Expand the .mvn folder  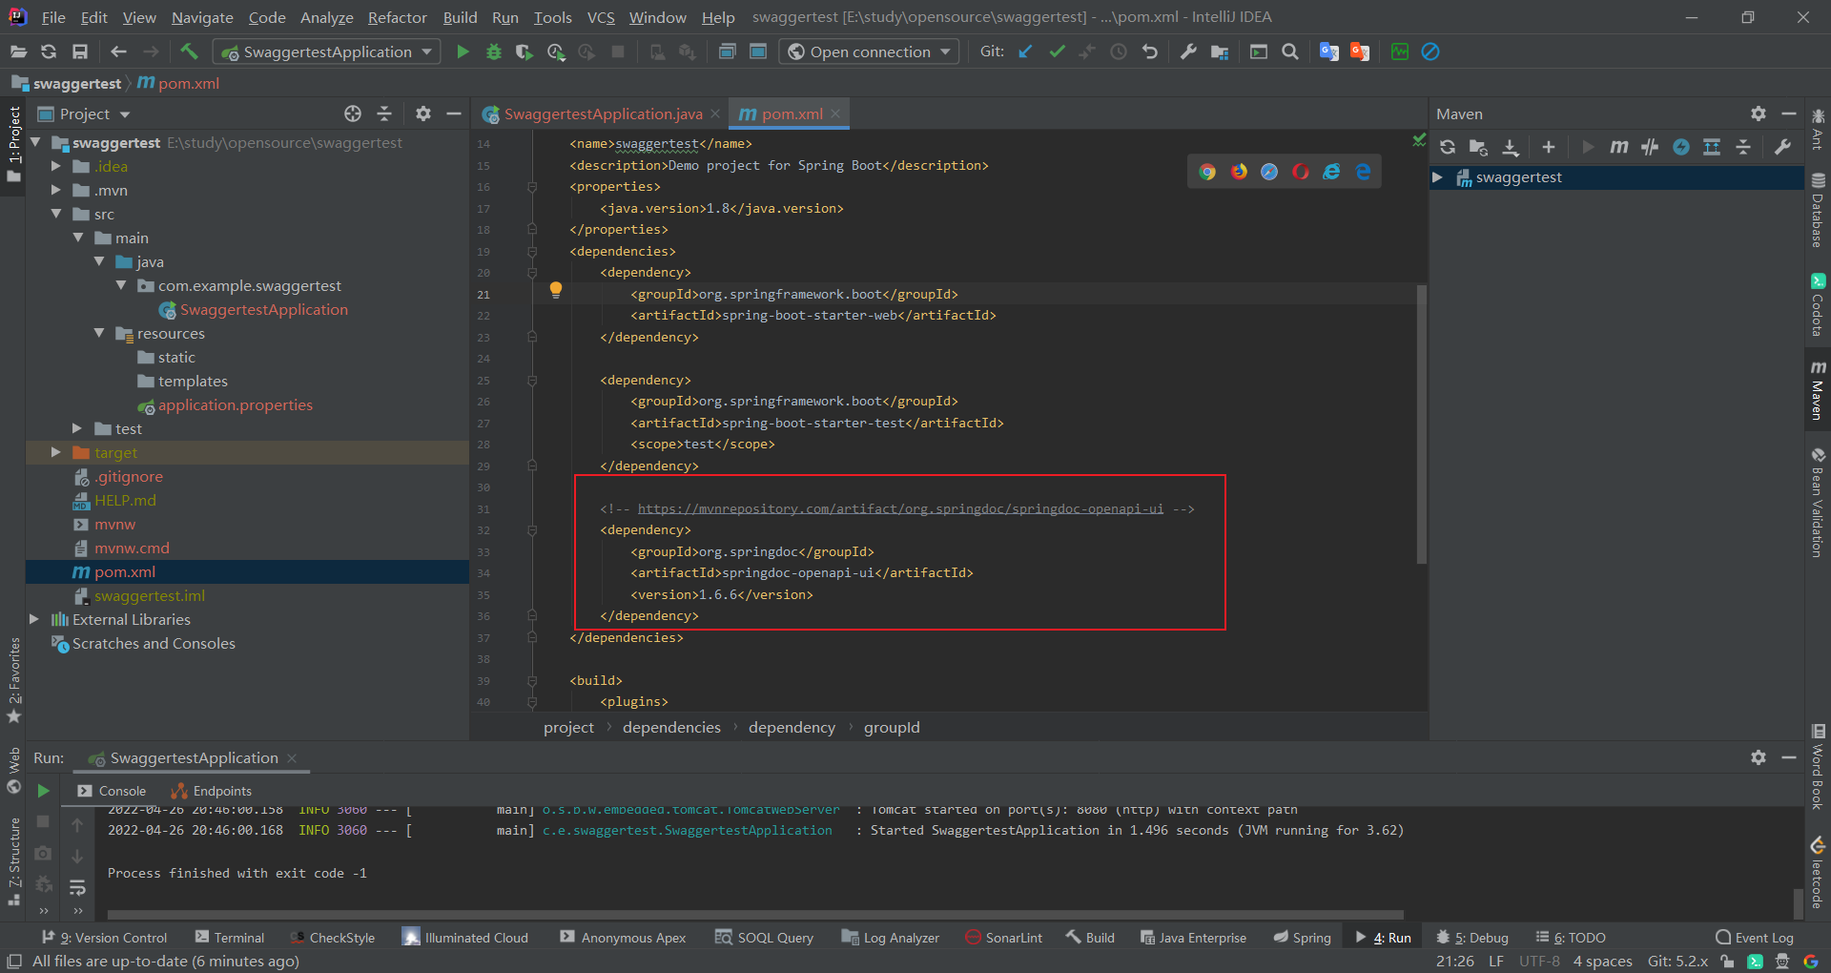(56, 190)
